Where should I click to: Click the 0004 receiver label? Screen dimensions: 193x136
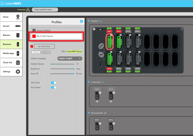[x=119, y=69]
